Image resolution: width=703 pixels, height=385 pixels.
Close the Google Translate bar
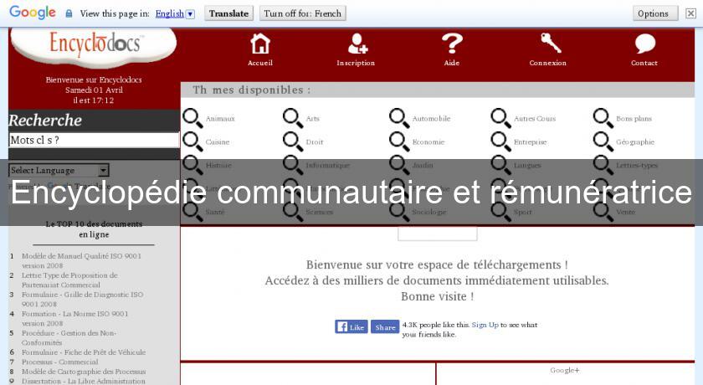(x=691, y=13)
